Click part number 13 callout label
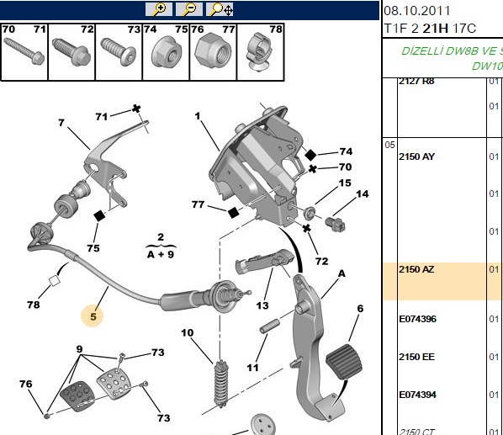This screenshot has width=503, height=435. pos(262,305)
